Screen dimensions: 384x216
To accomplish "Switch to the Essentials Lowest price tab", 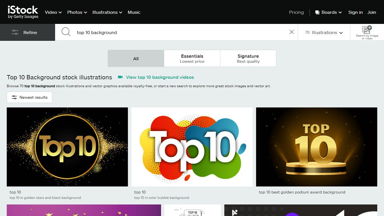I will [192, 58].
